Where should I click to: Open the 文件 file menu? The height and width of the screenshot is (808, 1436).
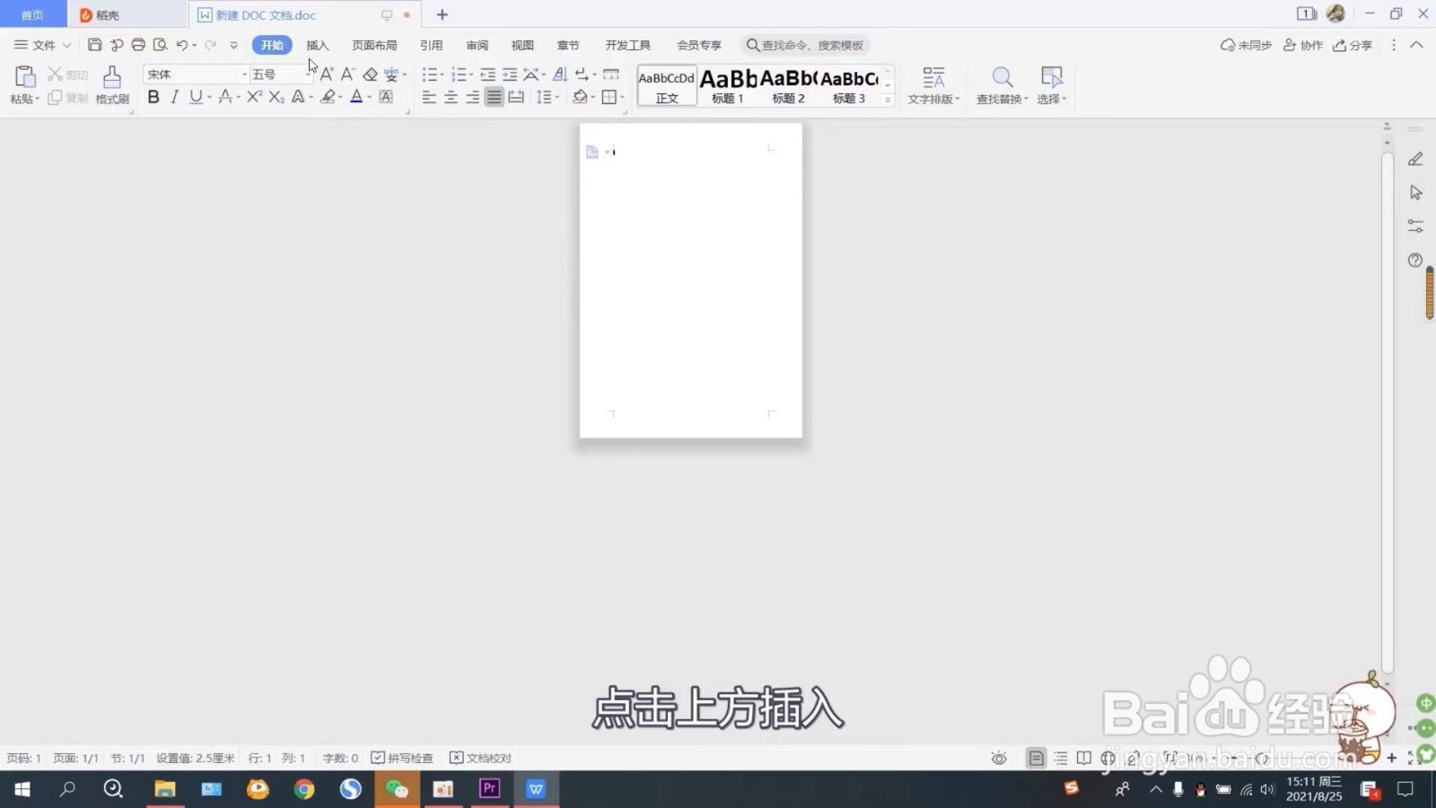click(42, 45)
